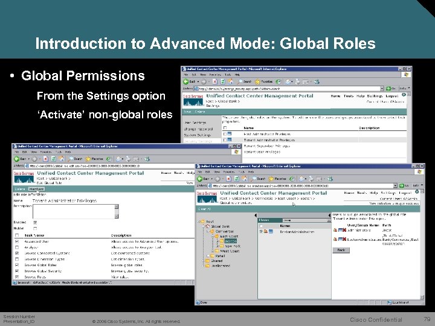The width and height of the screenshot is (435, 326).
Task: Tick the select-all checkbox beside the Name header
Action: coord(225,128)
